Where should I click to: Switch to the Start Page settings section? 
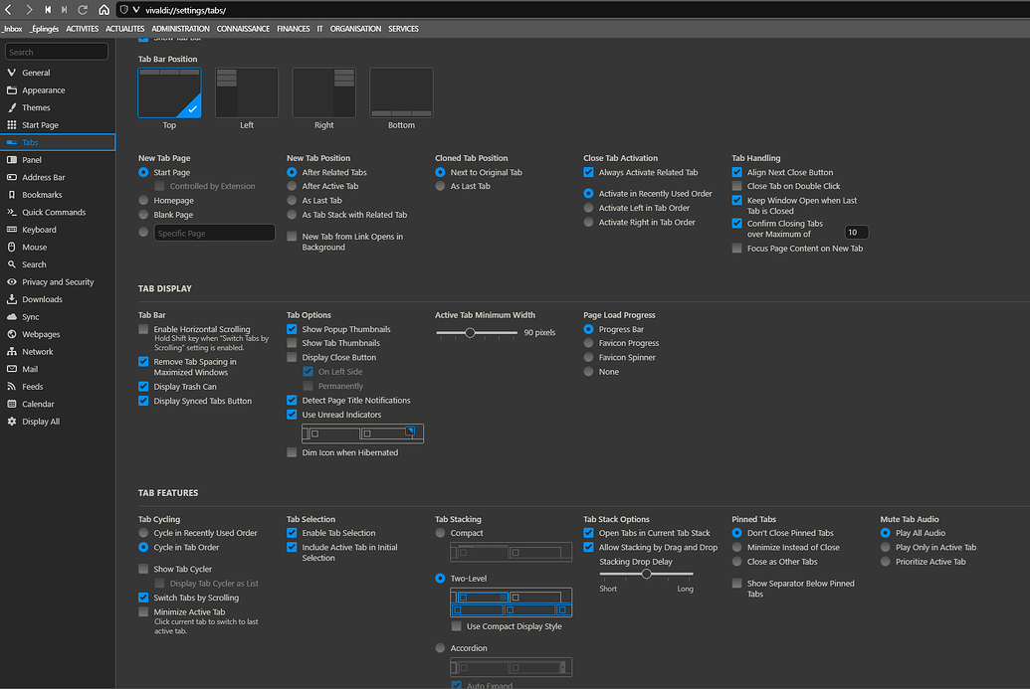[47, 124]
